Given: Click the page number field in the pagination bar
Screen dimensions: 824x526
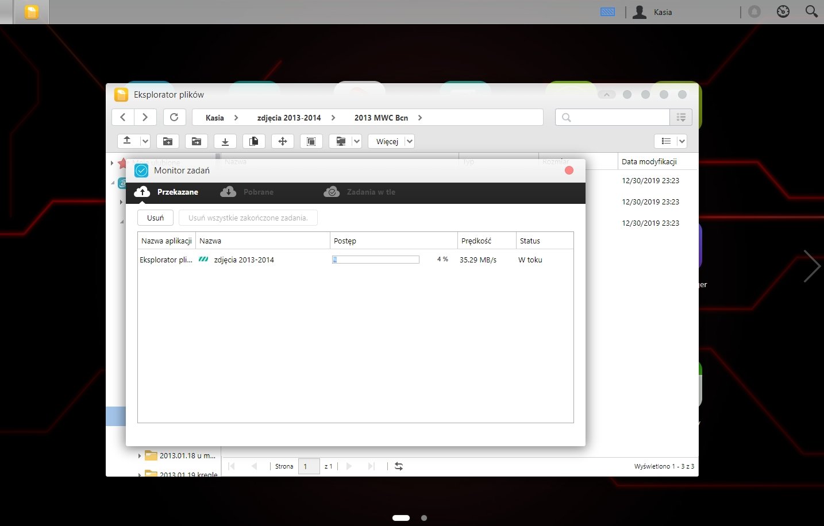Looking at the screenshot, I should point(309,466).
